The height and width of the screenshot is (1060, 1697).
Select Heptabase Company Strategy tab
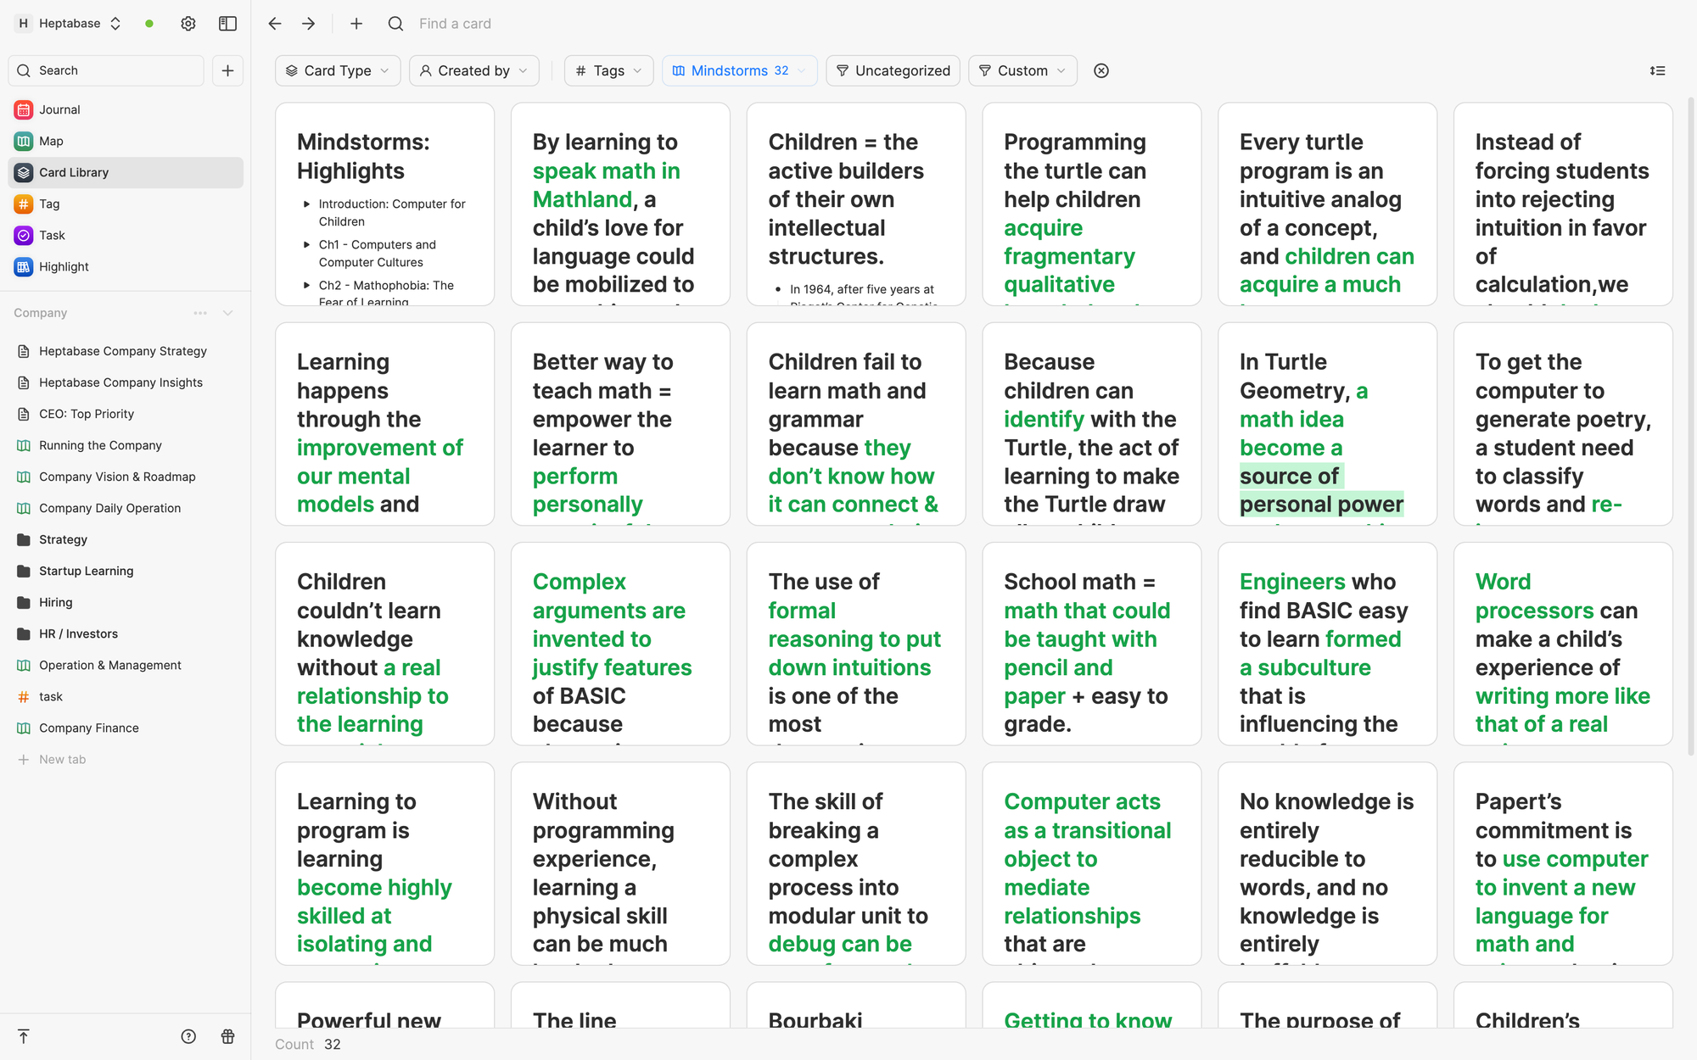tap(122, 351)
